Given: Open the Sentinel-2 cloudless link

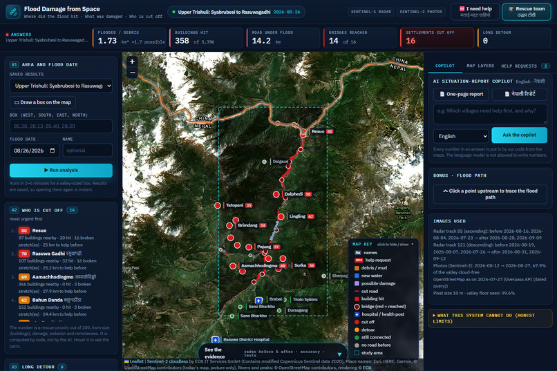Looking at the screenshot, I should pyautogui.click(x=167, y=361).
